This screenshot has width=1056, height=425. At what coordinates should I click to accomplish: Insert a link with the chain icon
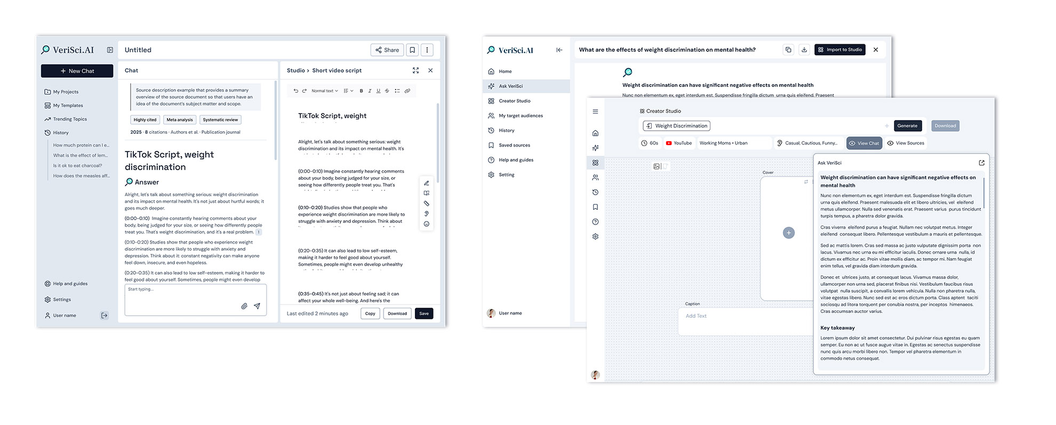[407, 91]
